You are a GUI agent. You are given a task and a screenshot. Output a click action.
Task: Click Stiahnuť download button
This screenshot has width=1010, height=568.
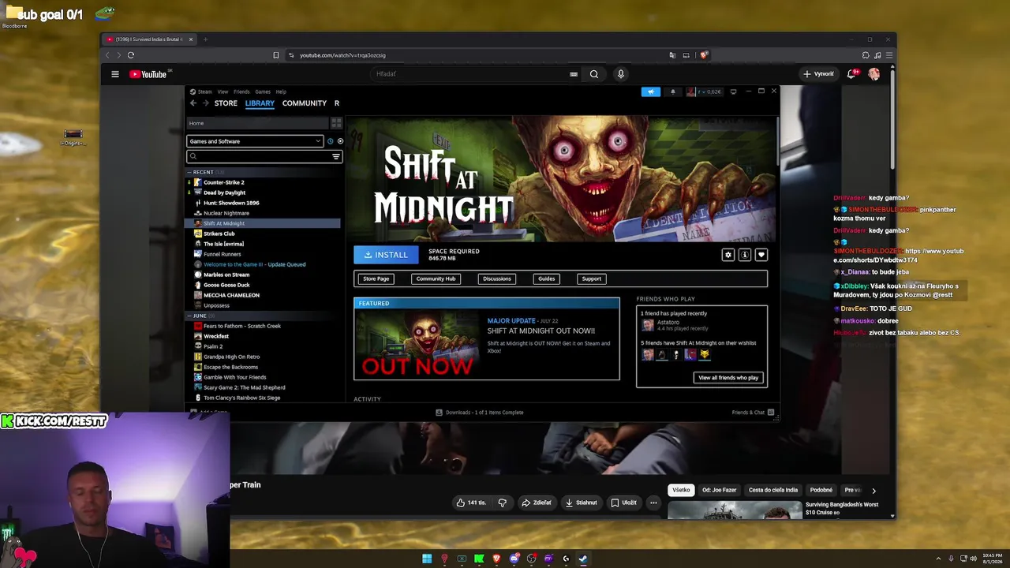tap(582, 503)
